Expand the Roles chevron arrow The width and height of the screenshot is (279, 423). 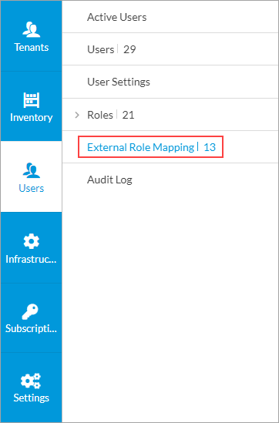[x=77, y=116]
